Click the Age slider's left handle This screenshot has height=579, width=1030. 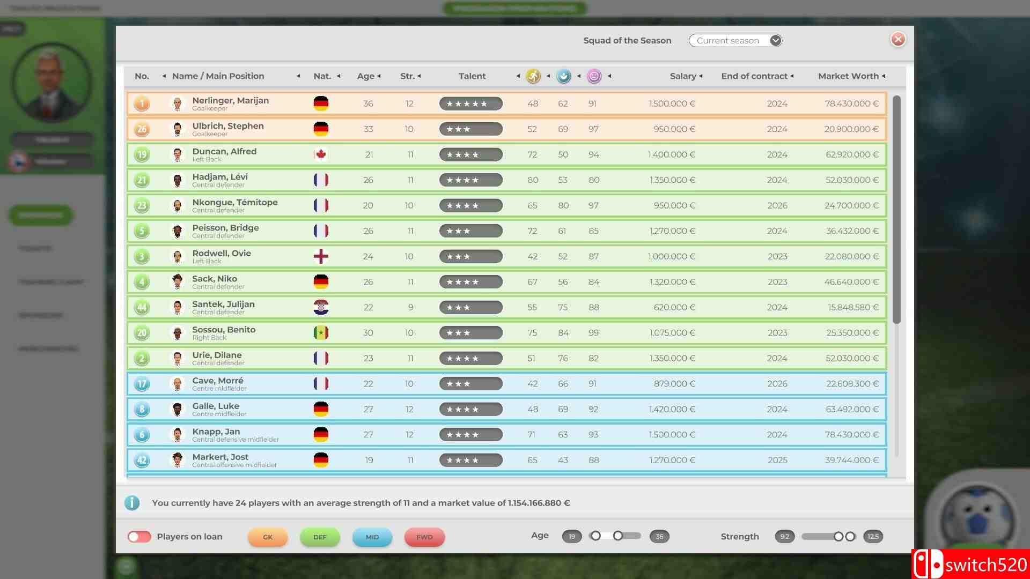595,536
